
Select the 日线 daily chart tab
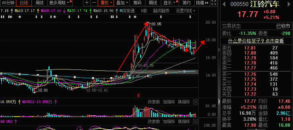coord(24,3)
